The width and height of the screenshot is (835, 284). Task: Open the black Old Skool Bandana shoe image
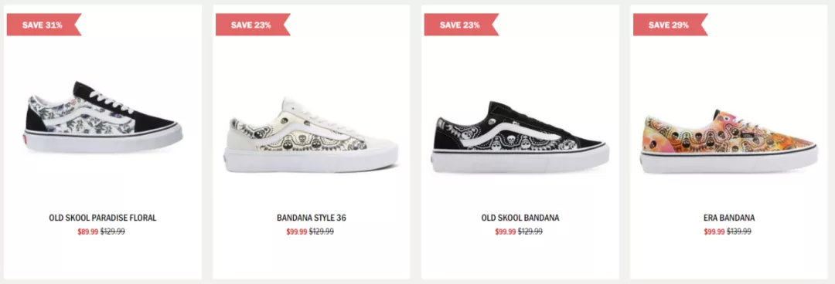pyautogui.click(x=520, y=136)
